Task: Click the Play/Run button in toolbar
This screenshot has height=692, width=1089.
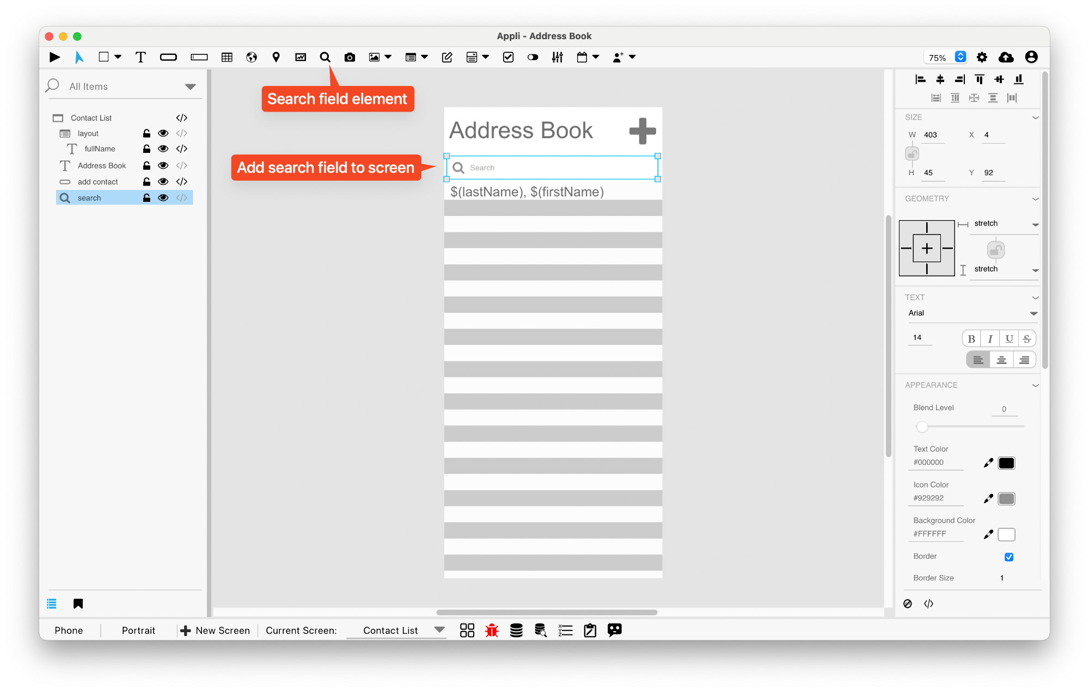Action: pyautogui.click(x=54, y=56)
